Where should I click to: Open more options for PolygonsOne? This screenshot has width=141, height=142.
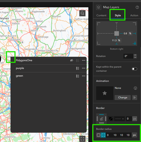pyautogui.click(x=84, y=60)
